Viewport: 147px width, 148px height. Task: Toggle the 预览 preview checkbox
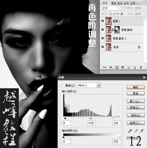tap(128, 138)
